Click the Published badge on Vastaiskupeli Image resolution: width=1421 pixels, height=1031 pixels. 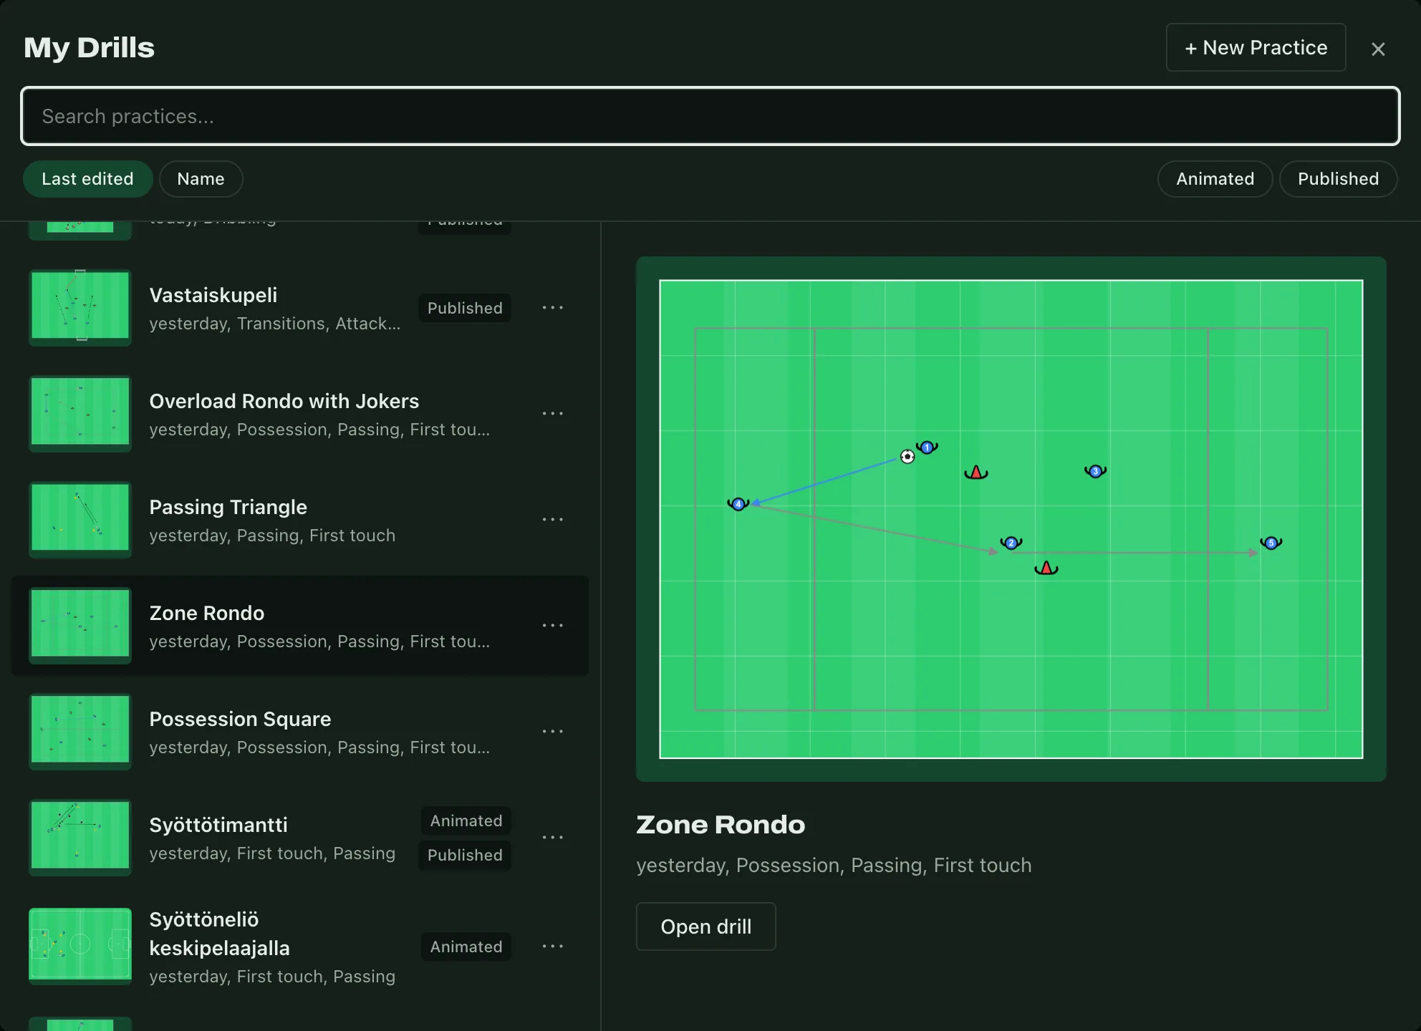(x=465, y=308)
